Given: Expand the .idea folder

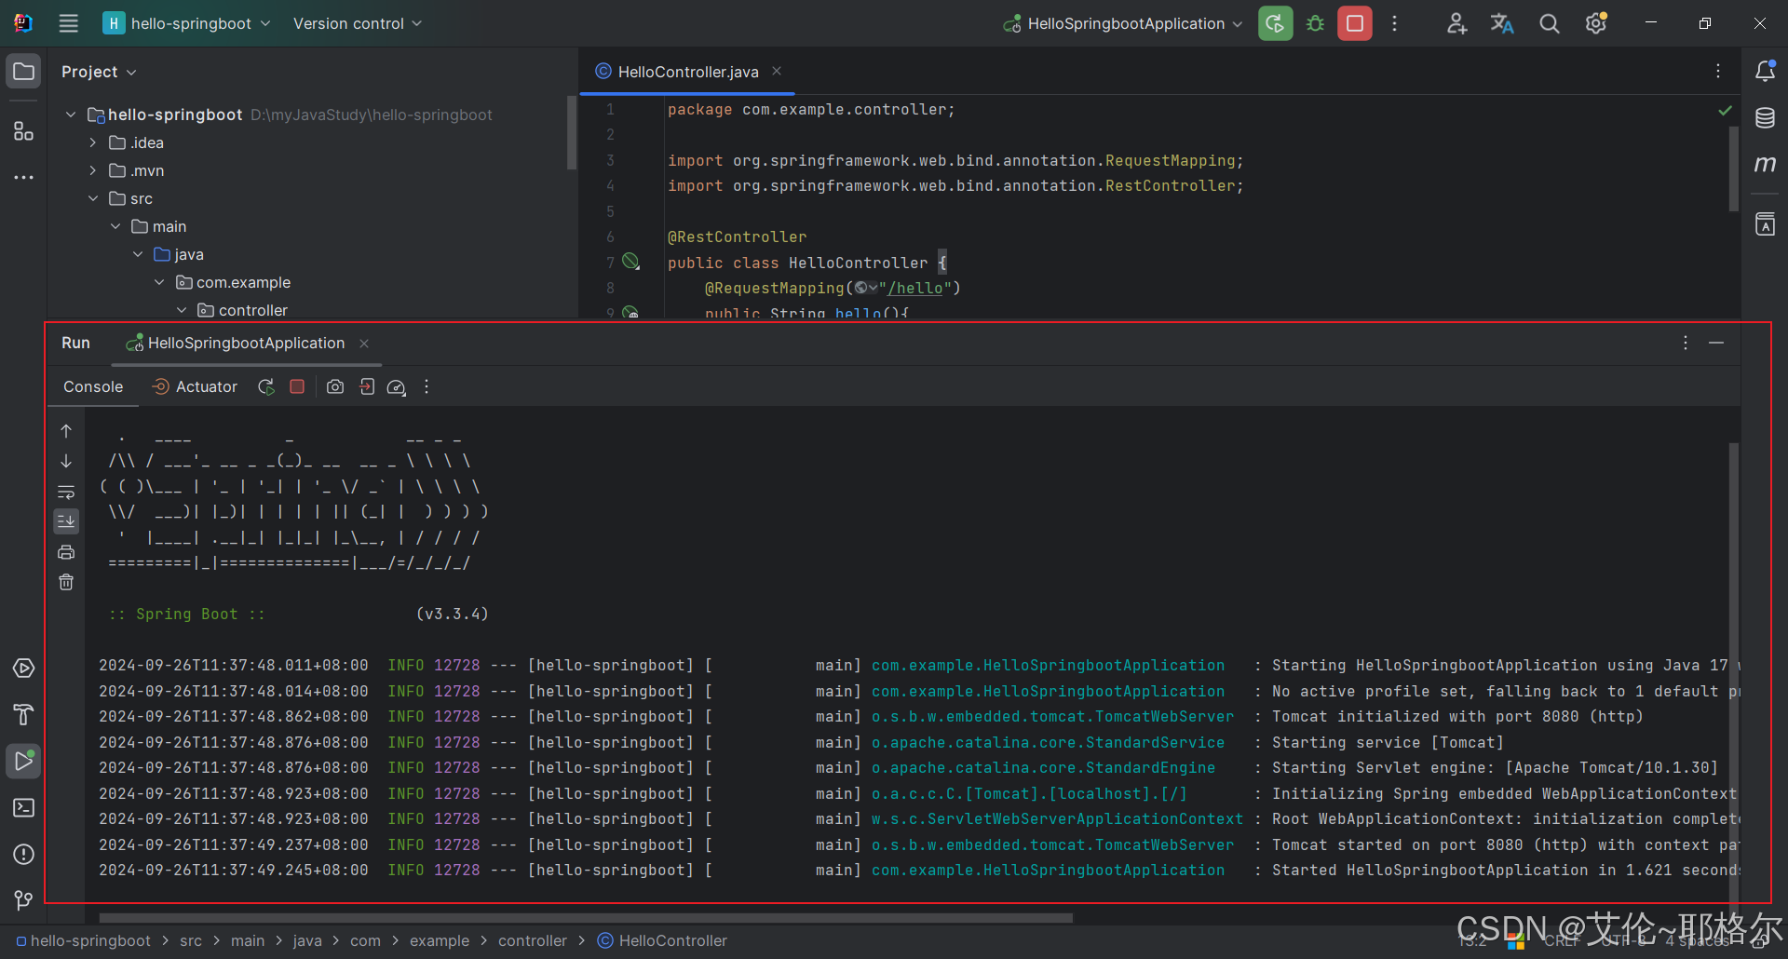Looking at the screenshot, I should pos(92,142).
